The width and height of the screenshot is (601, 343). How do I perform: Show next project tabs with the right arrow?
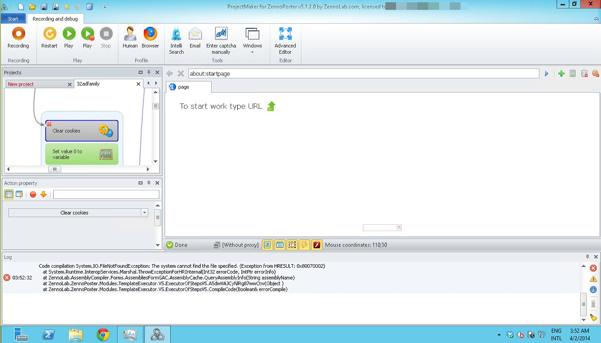(156, 83)
